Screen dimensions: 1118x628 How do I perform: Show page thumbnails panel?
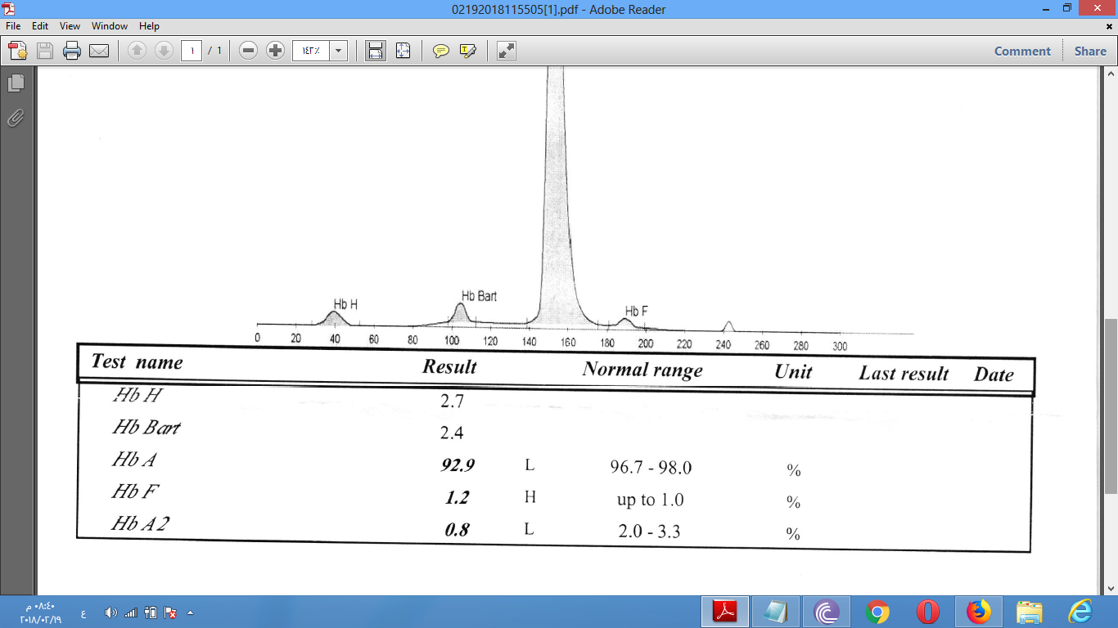(x=16, y=83)
